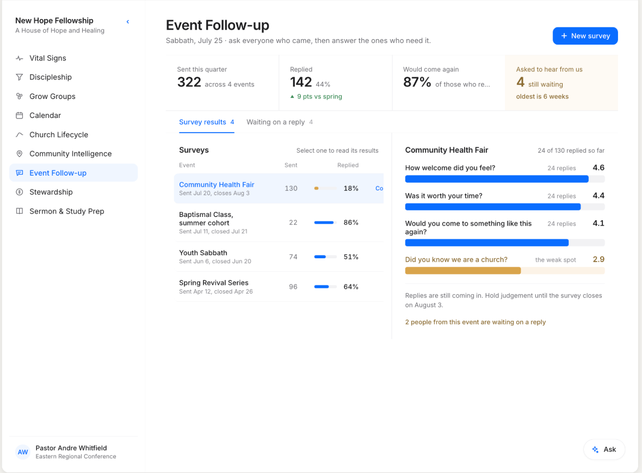Switch to Waiting on a reply tab
Viewport: 642px width, 473px height.
tap(280, 122)
